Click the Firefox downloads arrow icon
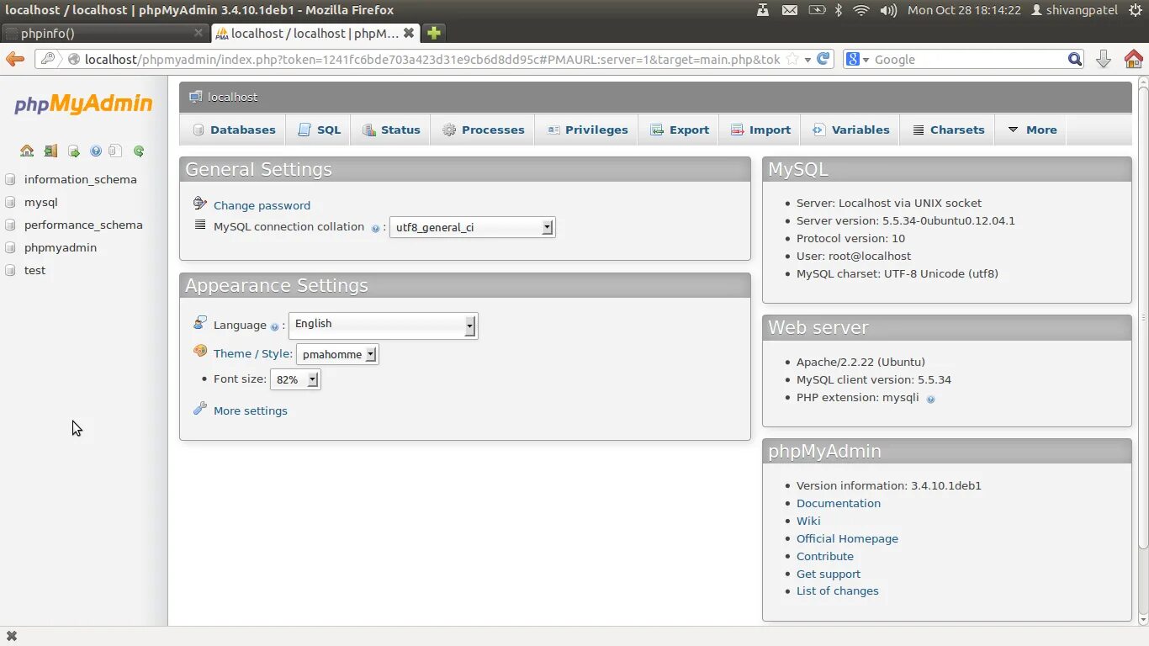 coord(1104,59)
